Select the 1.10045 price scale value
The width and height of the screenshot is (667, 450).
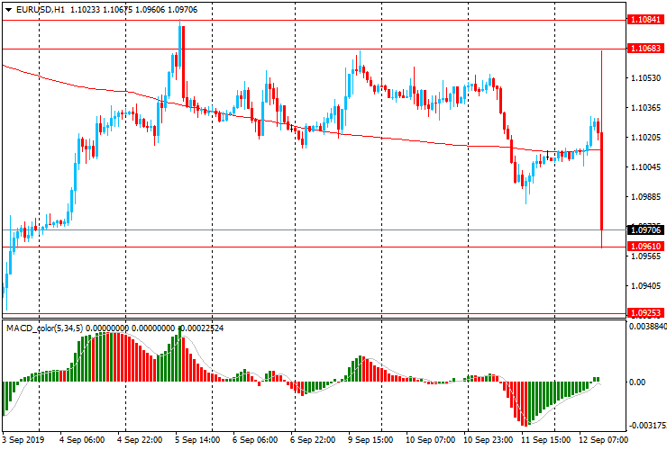[646, 167]
